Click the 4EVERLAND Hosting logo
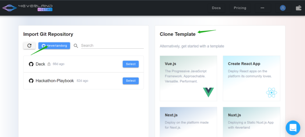The height and width of the screenshot is (137, 305). 27,8
